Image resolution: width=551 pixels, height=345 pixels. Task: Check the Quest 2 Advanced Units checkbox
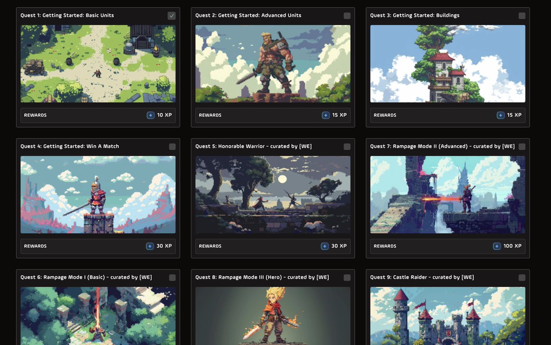[x=347, y=16]
